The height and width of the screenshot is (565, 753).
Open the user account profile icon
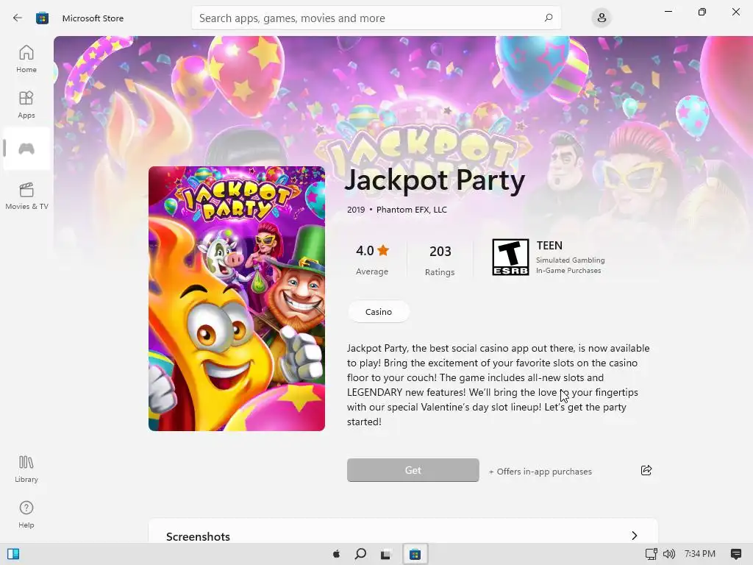602,18
